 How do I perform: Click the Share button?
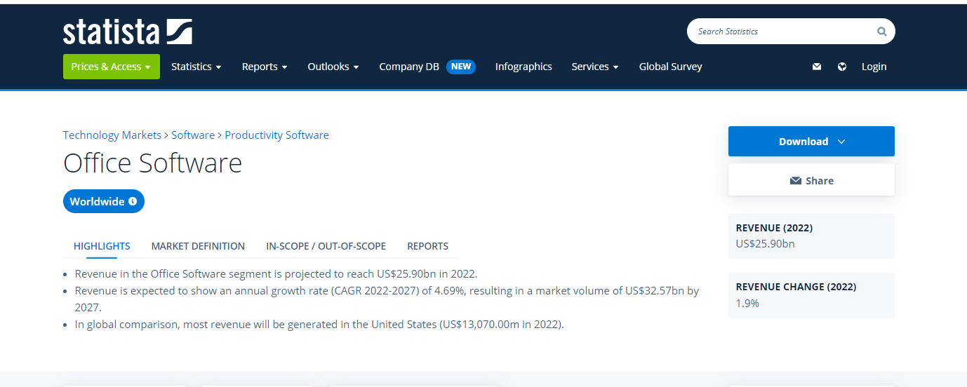(x=811, y=180)
